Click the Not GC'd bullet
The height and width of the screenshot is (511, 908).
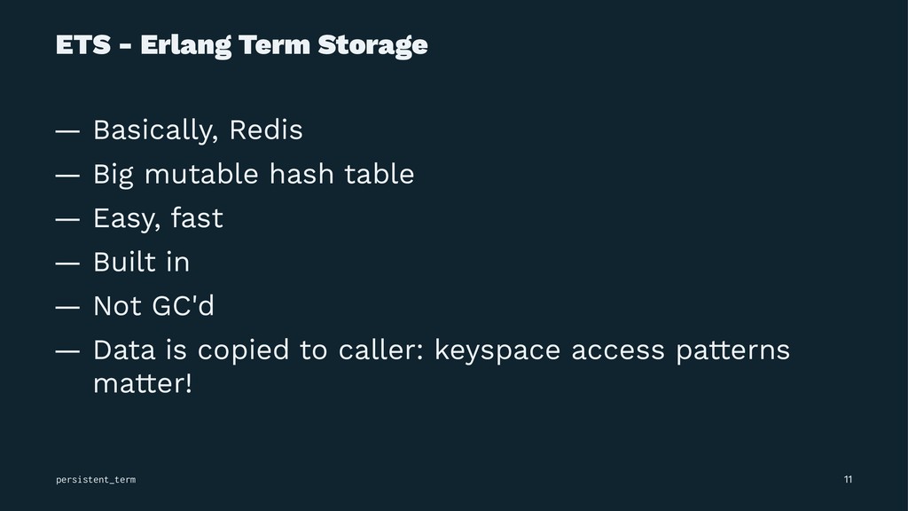(x=153, y=305)
